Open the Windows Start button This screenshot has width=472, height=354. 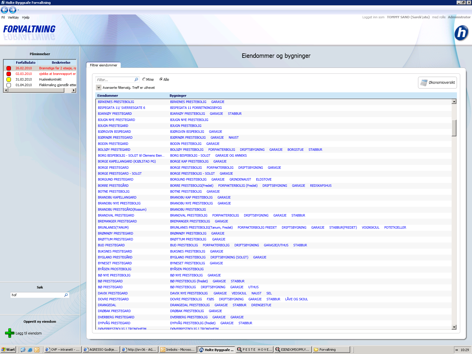point(8,350)
